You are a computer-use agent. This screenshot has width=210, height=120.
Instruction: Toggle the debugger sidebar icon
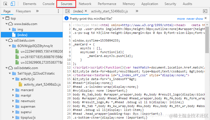tap(205, 11)
